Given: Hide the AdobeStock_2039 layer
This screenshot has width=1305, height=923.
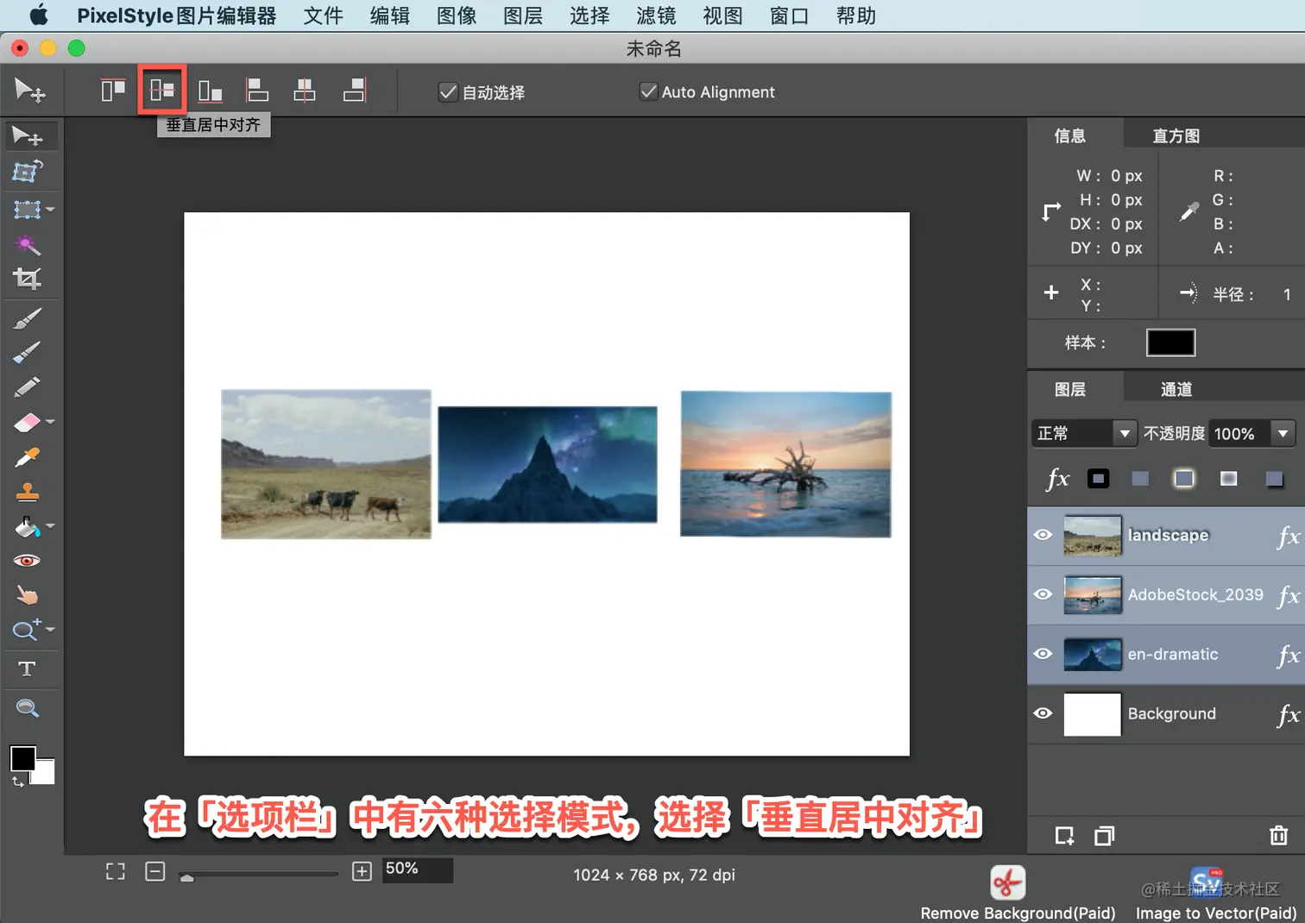Looking at the screenshot, I should 1043,595.
